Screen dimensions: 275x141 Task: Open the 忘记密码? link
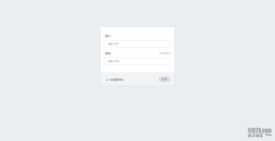pyautogui.click(x=165, y=53)
